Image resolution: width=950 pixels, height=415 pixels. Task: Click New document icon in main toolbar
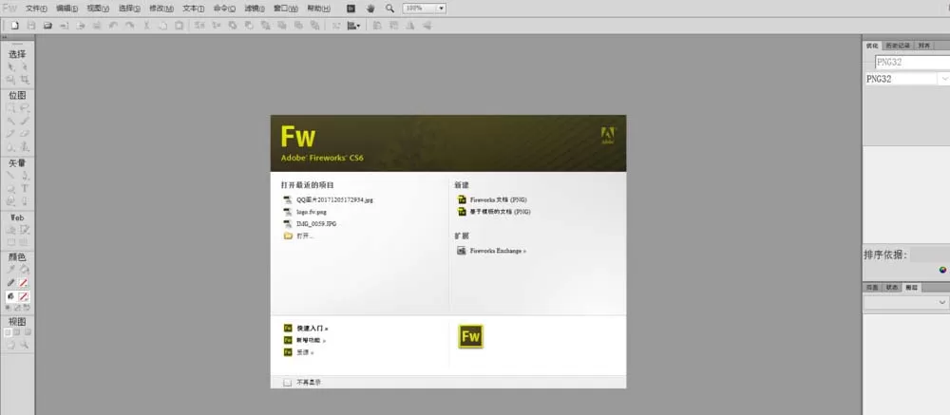point(15,26)
